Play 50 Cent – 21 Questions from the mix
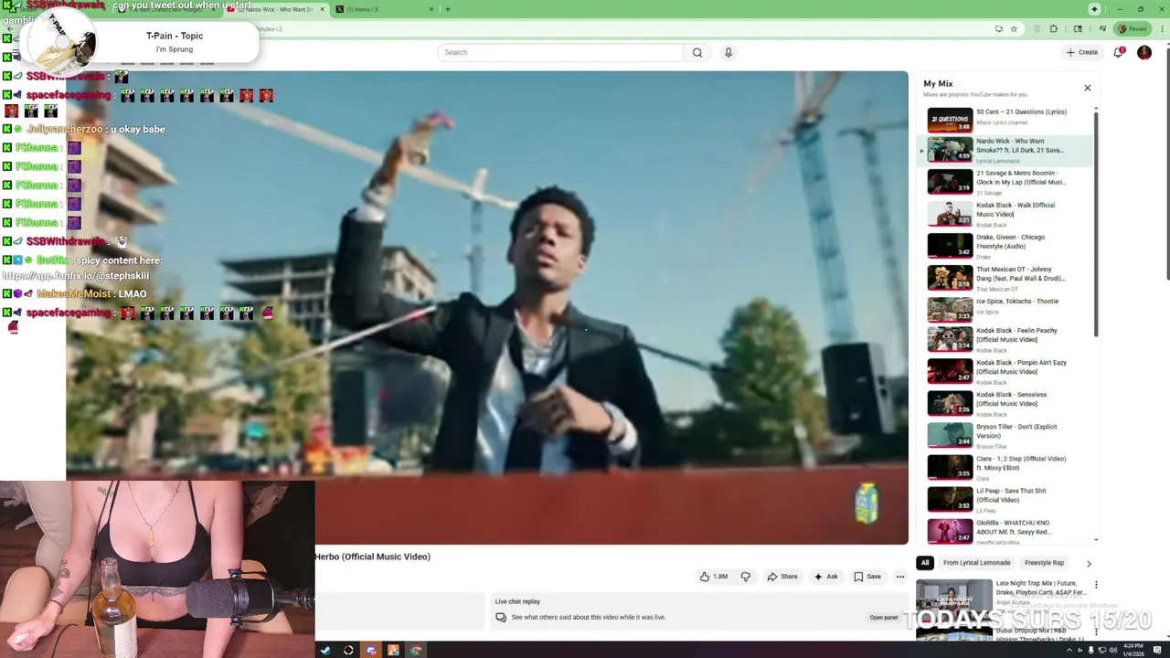The width and height of the screenshot is (1170, 658). click(x=1005, y=118)
